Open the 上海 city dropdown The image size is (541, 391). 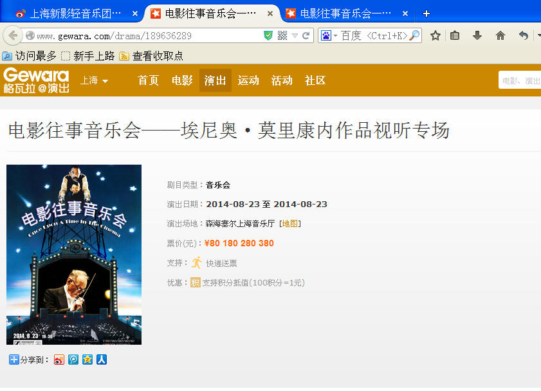click(94, 80)
